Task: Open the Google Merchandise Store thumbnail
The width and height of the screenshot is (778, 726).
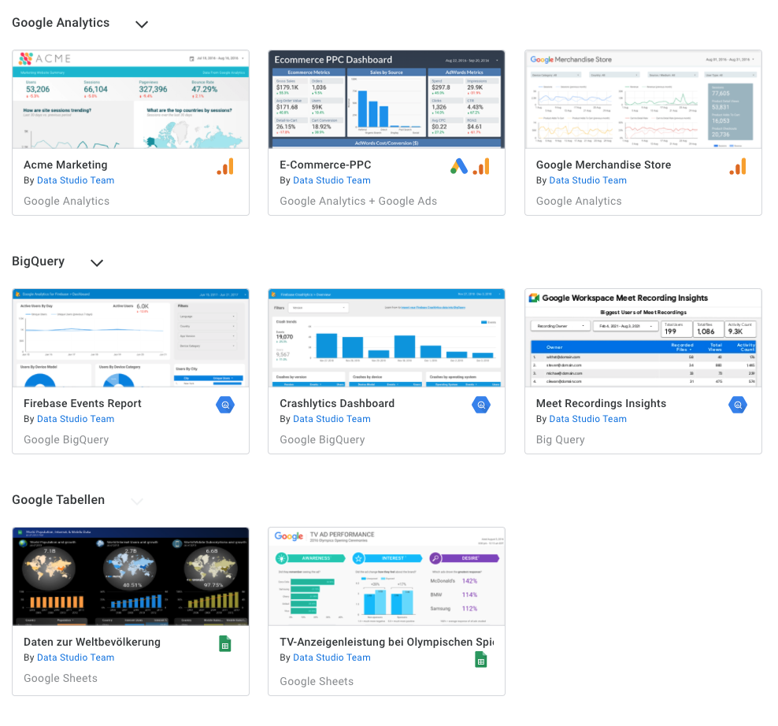Action: click(x=643, y=99)
